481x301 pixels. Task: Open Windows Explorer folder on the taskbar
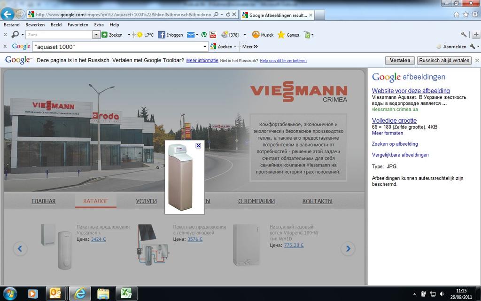point(103,293)
